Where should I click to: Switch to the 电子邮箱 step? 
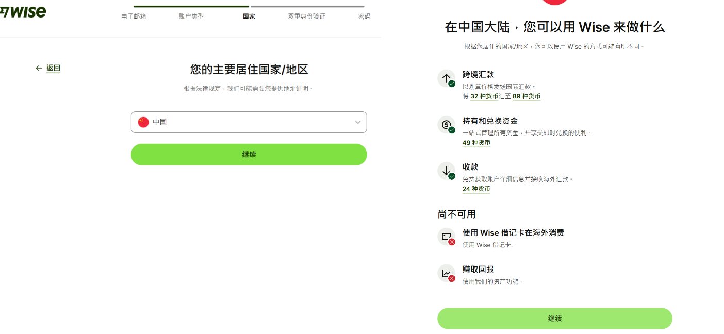(x=133, y=16)
